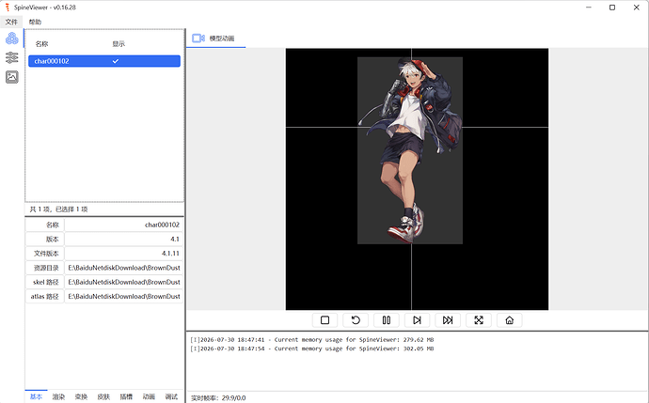Open the settings sliders sidebar icon
The height and width of the screenshot is (403, 649).
click(11, 57)
